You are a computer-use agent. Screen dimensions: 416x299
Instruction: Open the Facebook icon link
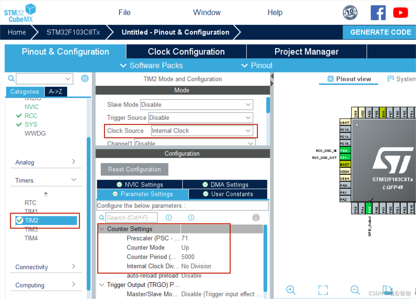click(x=378, y=13)
